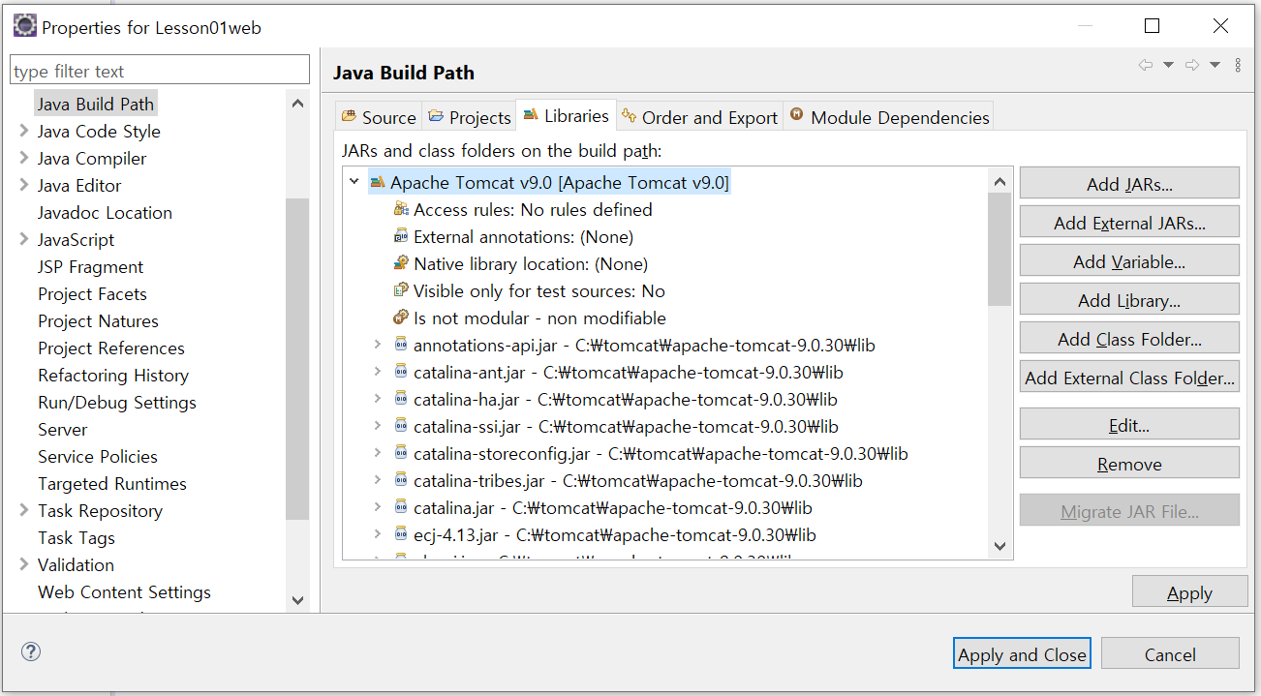Viewport: 1261px width, 696px height.
Task: Click the annotations-api.jar jar icon
Action: click(x=401, y=345)
